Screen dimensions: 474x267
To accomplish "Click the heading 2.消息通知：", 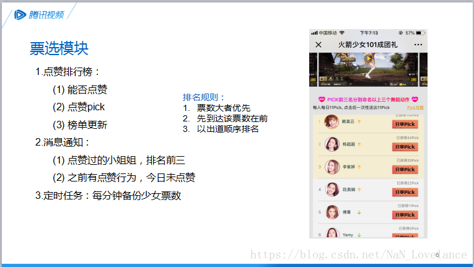I will point(63,142).
